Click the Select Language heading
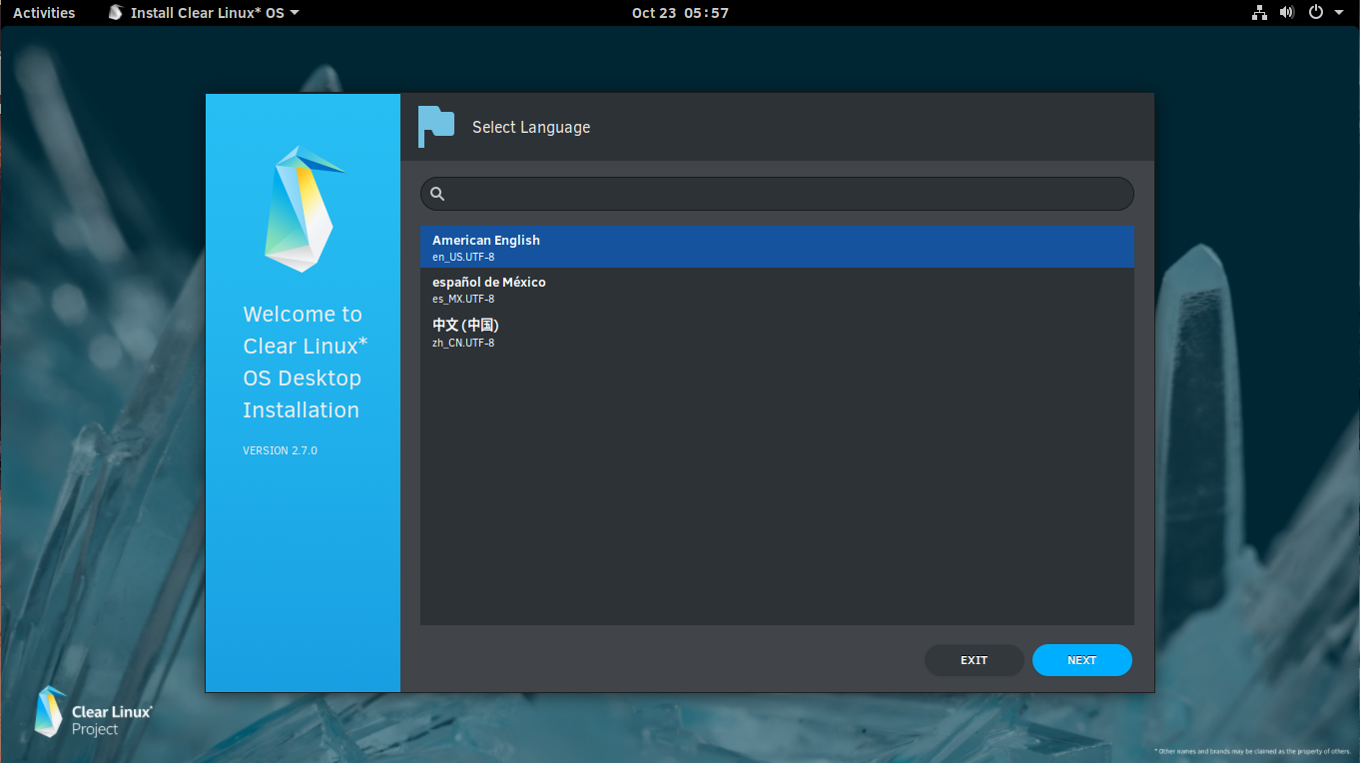The height and width of the screenshot is (763, 1360). pyautogui.click(x=531, y=127)
